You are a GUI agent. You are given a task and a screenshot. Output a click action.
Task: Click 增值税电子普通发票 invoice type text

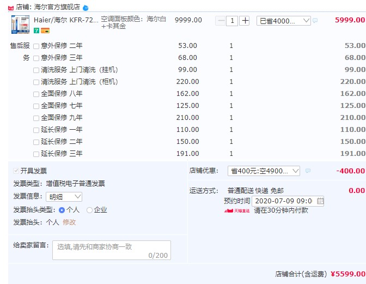point(75,184)
